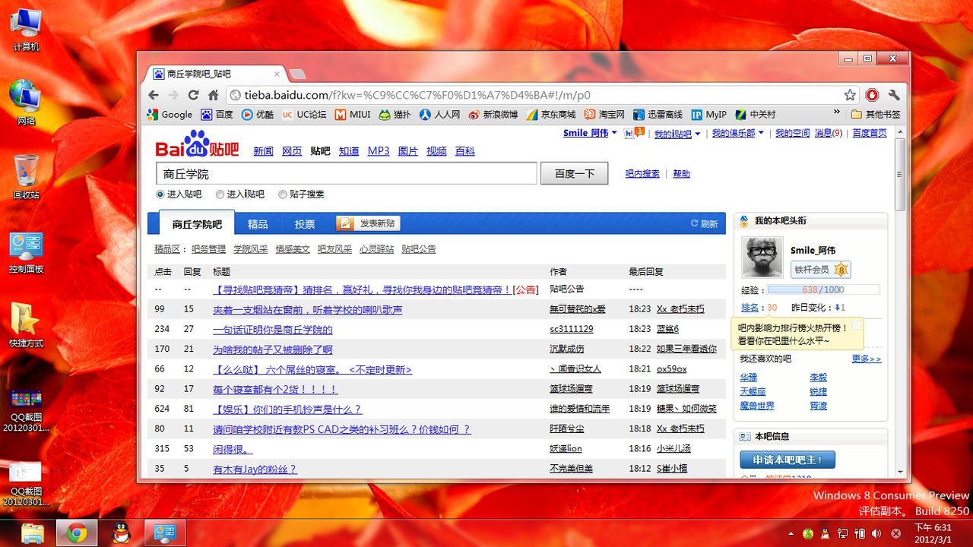The image size is (973, 547).
Task: Open Computer desktop icon 计算机
Action: pyautogui.click(x=26, y=30)
